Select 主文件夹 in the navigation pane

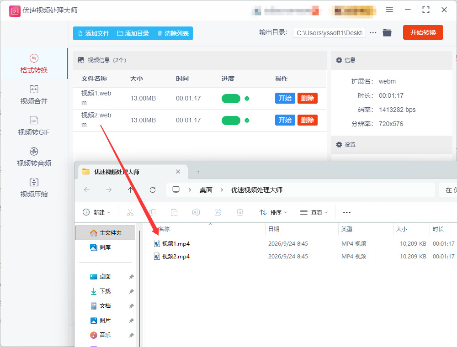106,233
